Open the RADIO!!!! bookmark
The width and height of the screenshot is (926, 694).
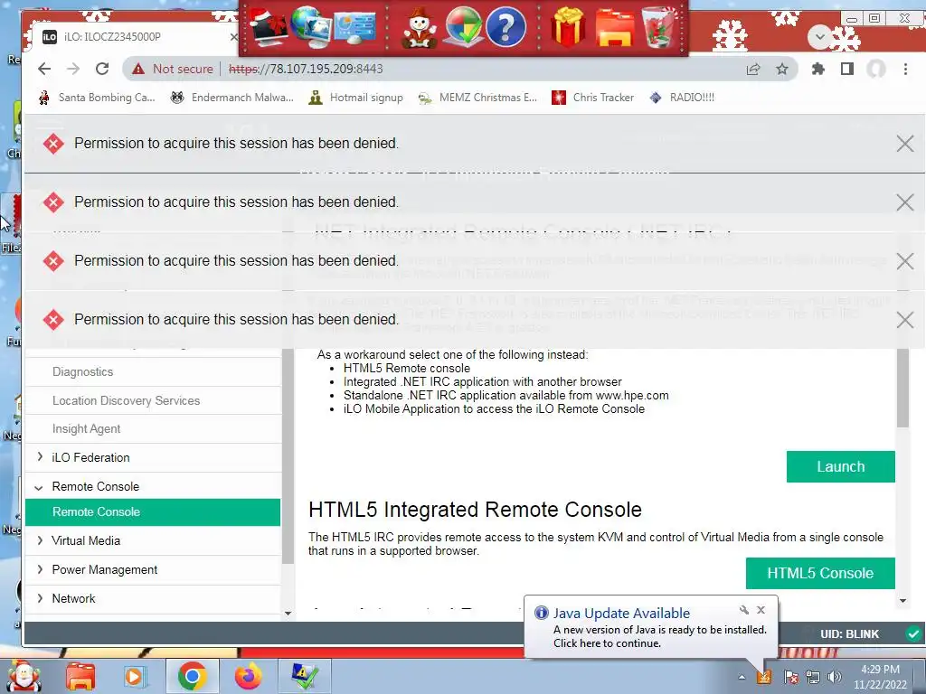tap(682, 98)
